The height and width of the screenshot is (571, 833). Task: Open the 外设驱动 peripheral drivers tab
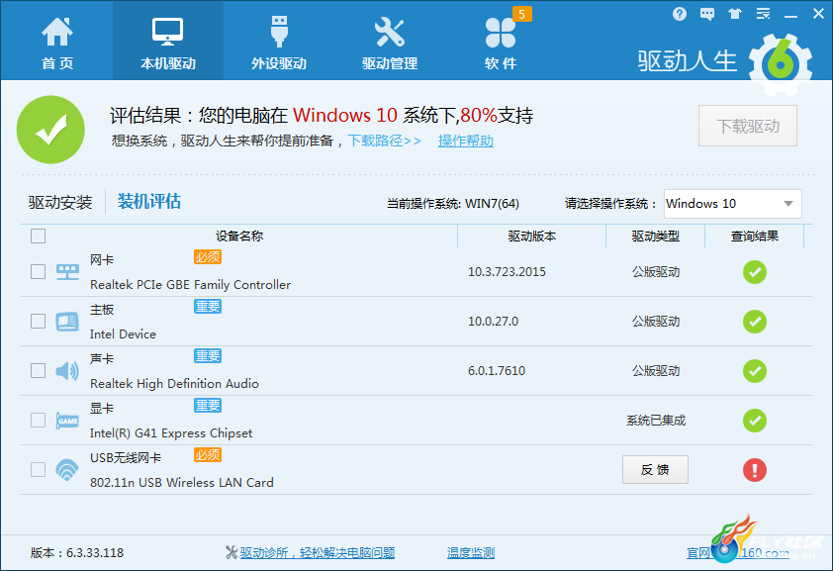point(279,42)
